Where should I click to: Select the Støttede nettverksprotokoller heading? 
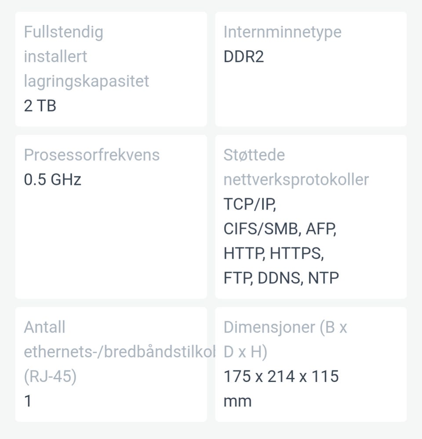coord(296,167)
